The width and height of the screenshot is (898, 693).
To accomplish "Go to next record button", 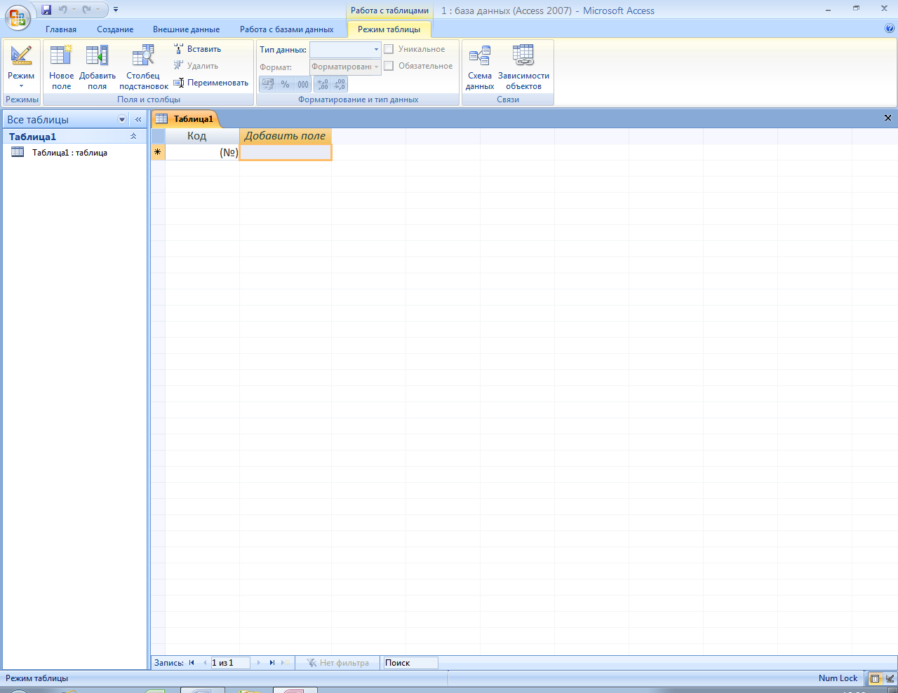I will 259,663.
